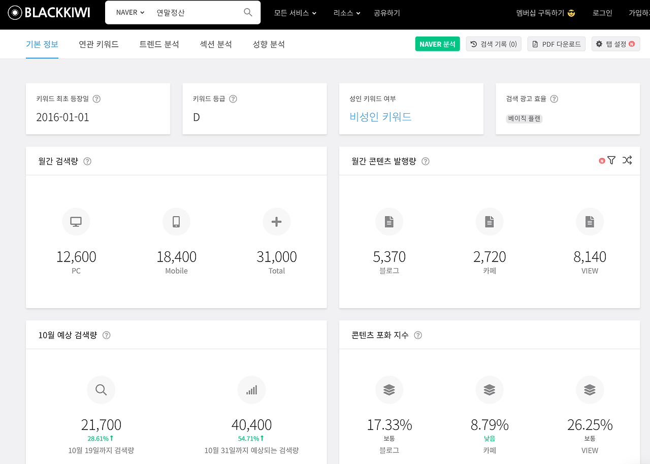Click the 8,140 VIEW count
The width and height of the screenshot is (650, 464).
[590, 257]
